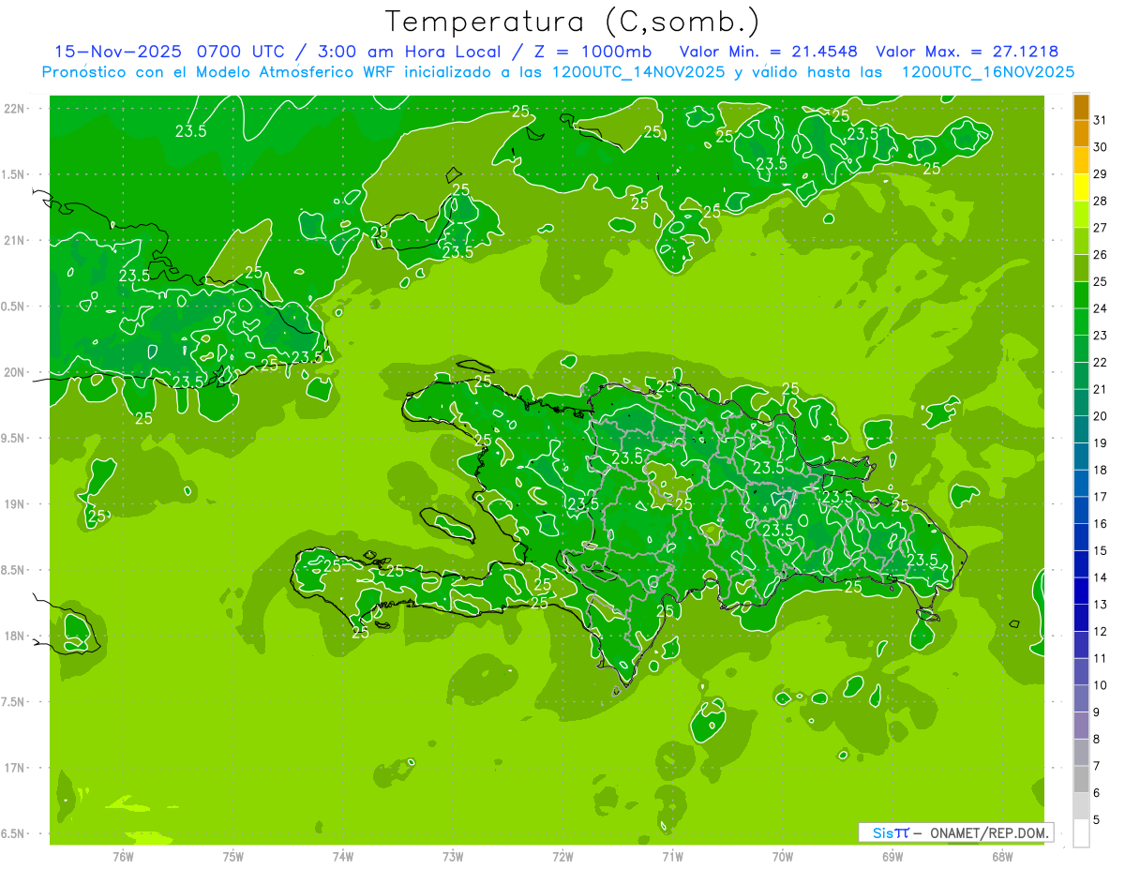
Task: Click legend swatch between 12 and 13
Action: tap(1081, 618)
